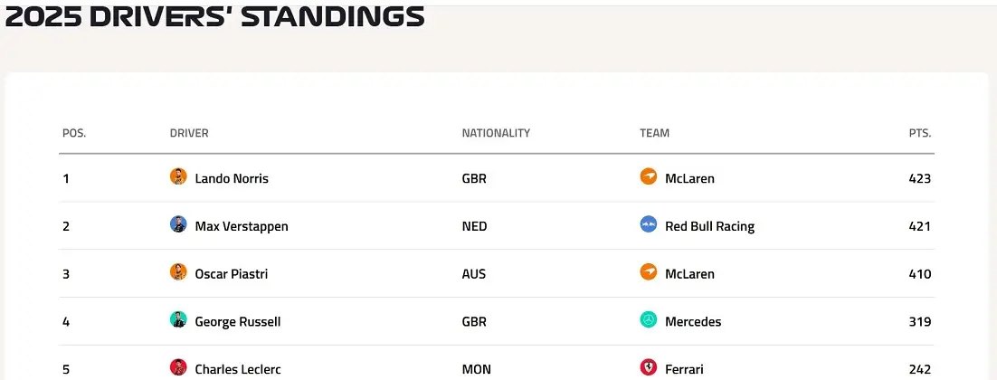
Task: Click McLaren logo in Piastri row
Action: 648,273
